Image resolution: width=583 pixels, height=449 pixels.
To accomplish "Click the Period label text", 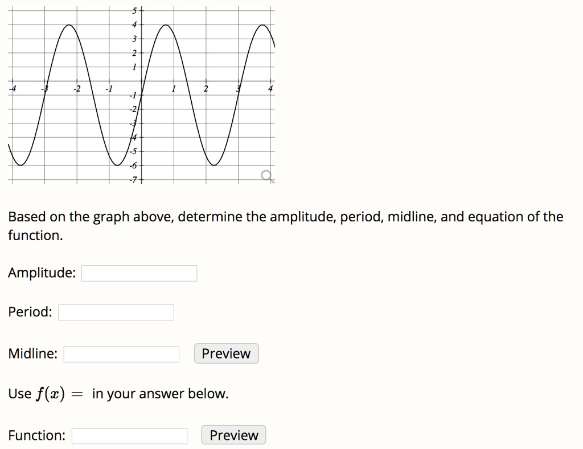I will pos(30,312).
